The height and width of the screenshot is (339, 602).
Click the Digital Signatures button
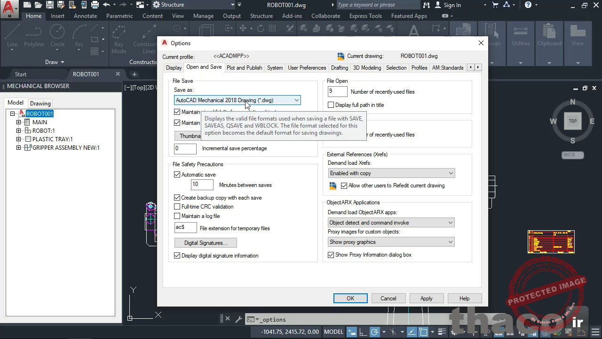tap(205, 242)
